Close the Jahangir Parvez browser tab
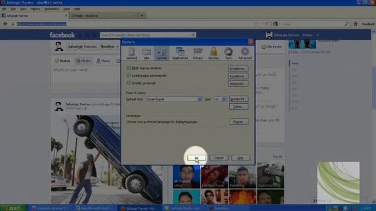 tap(66, 16)
